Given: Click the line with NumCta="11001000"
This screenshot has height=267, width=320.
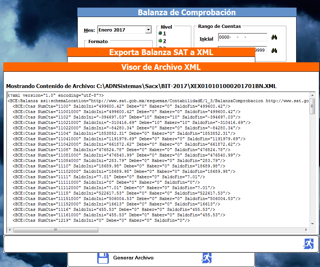Looking at the screenshot, I should tap(127, 112).
